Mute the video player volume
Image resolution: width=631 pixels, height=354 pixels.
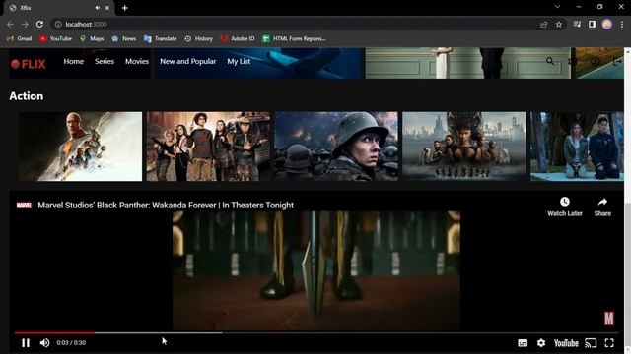tap(44, 343)
